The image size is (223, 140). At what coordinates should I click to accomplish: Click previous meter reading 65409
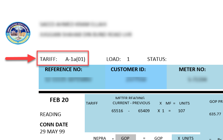144,111
